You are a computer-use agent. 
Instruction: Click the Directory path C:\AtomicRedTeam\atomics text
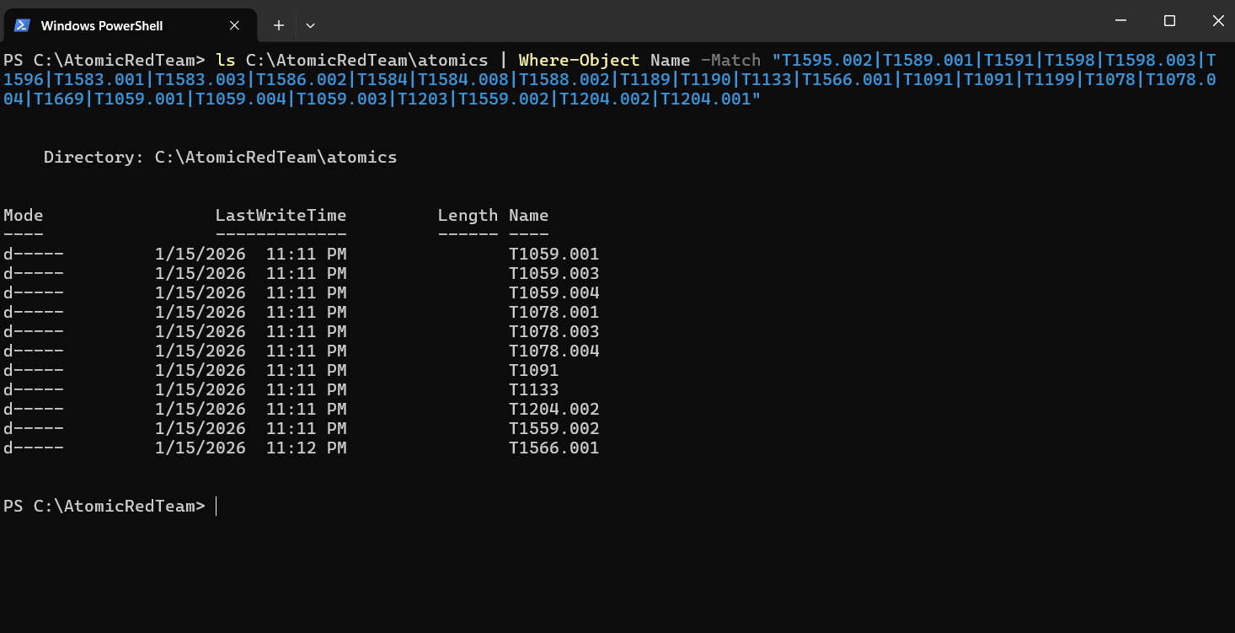point(275,157)
